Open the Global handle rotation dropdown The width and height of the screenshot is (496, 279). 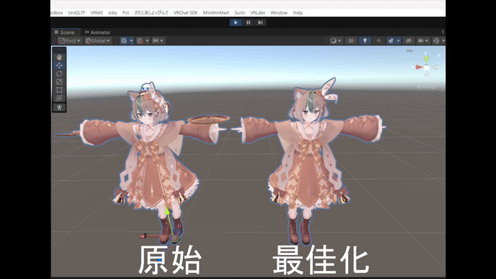98,41
